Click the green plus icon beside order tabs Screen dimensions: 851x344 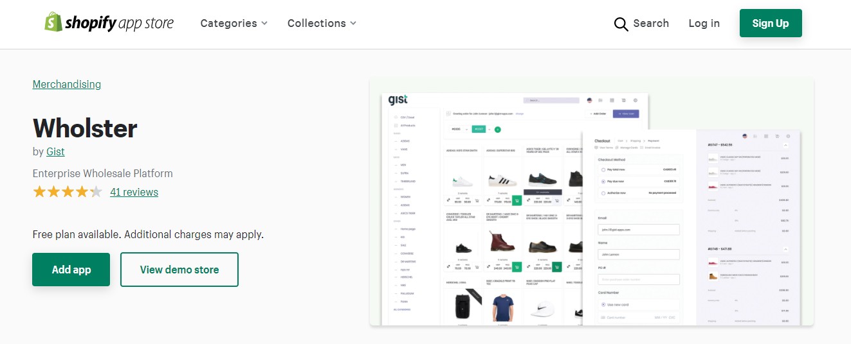coord(497,130)
